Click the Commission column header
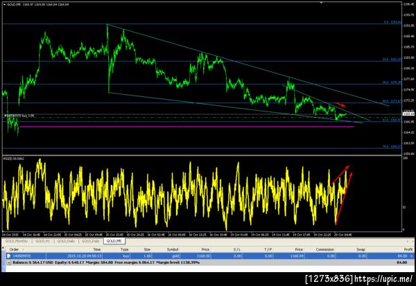The image size is (416, 286). pyautogui.click(x=325, y=249)
